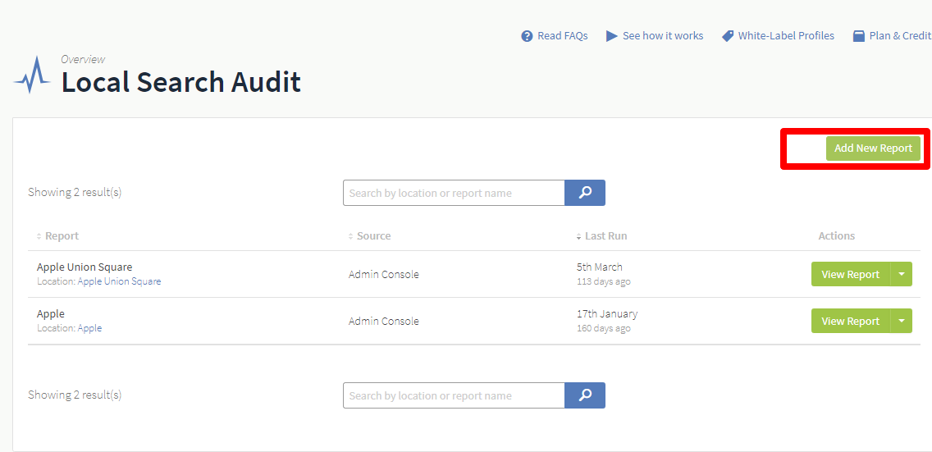This screenshot has width=932, height=452.
Task: View Report for Apple Union Square
Action: pos(851,275)
